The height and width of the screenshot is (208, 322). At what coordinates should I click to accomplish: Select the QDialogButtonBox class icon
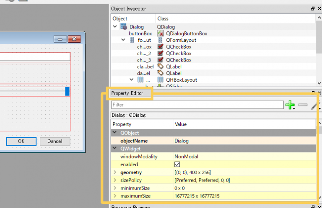click(161, 33)
